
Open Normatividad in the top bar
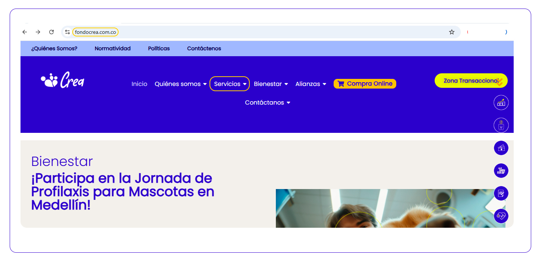[x=113, y=48]
